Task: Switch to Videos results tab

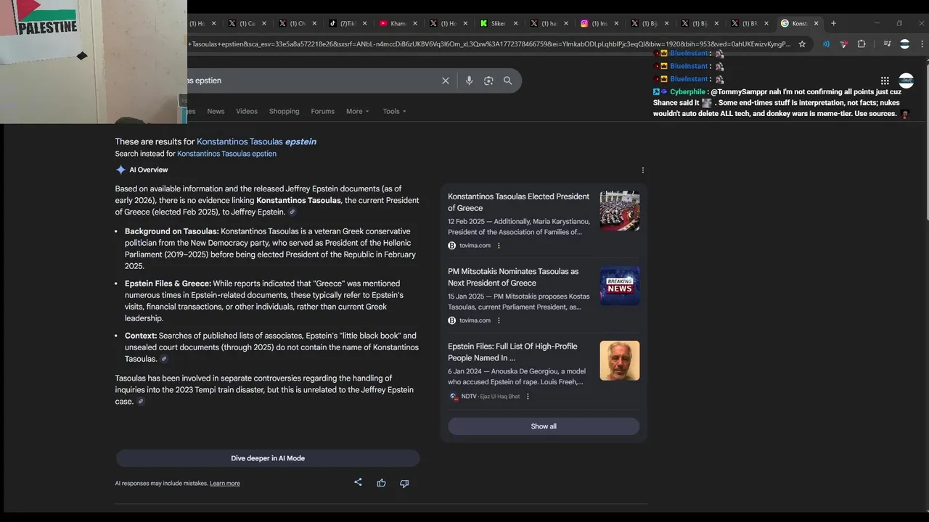Action: (x=247, y=111)
